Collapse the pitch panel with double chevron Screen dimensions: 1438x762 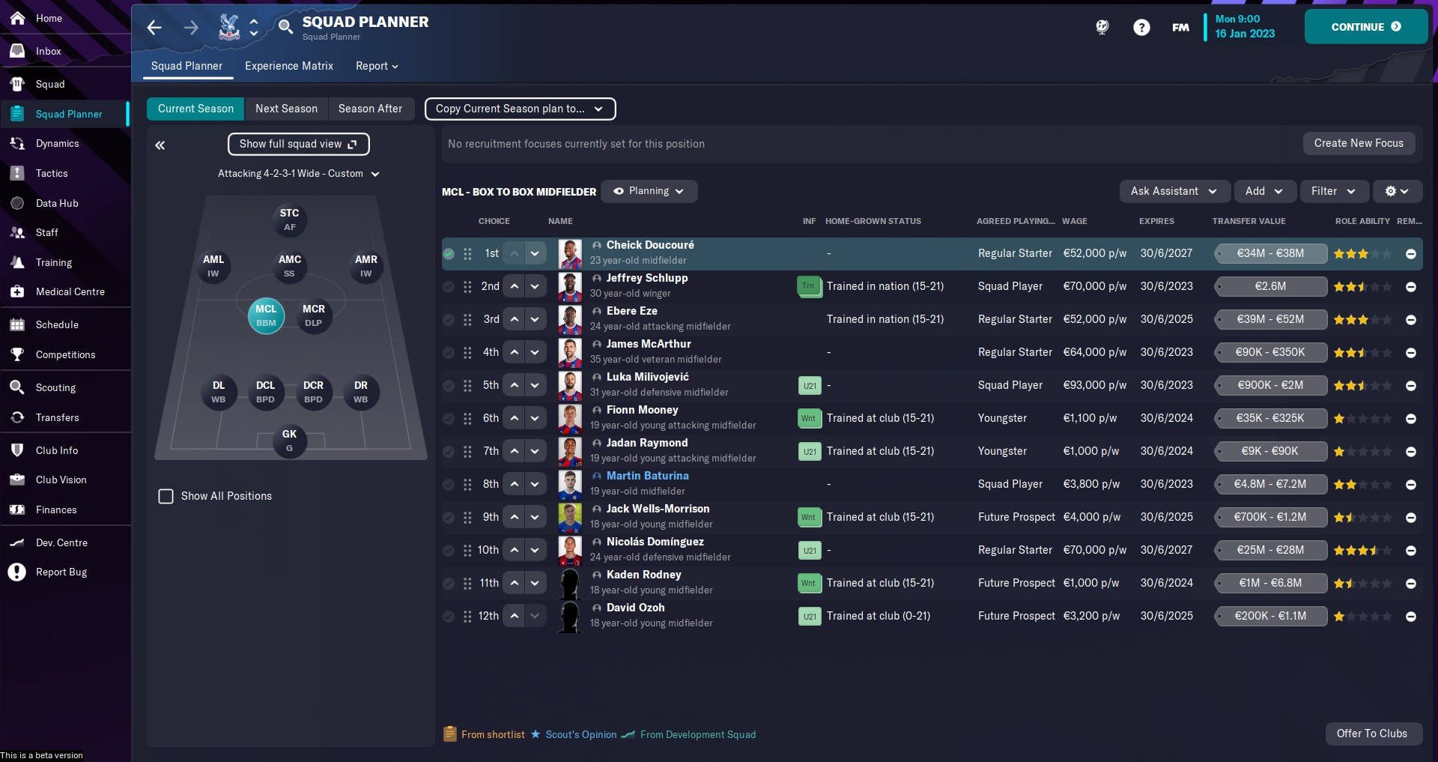click(x=160, y=145)
